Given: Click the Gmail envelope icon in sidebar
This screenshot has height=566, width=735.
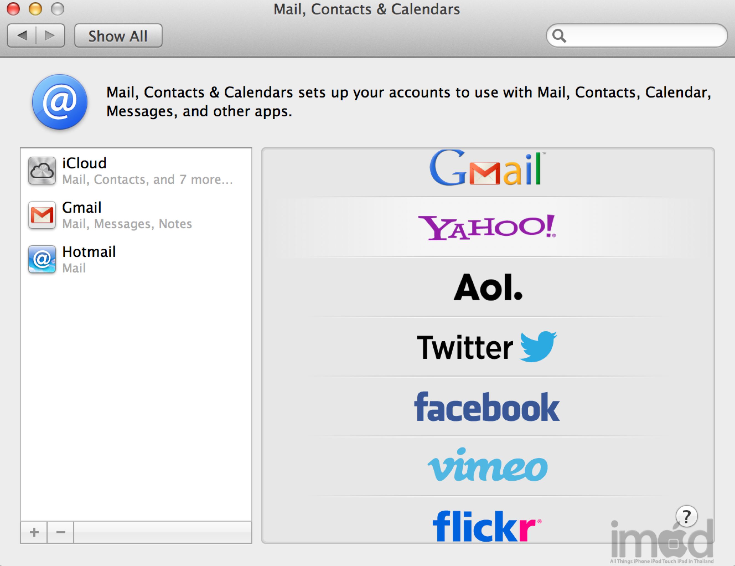Looking at the screenshot, I should tap(42, 215).
